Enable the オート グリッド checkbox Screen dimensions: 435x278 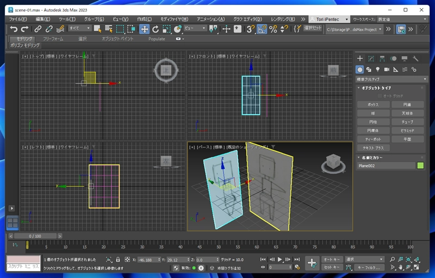(x=380, y=96)
